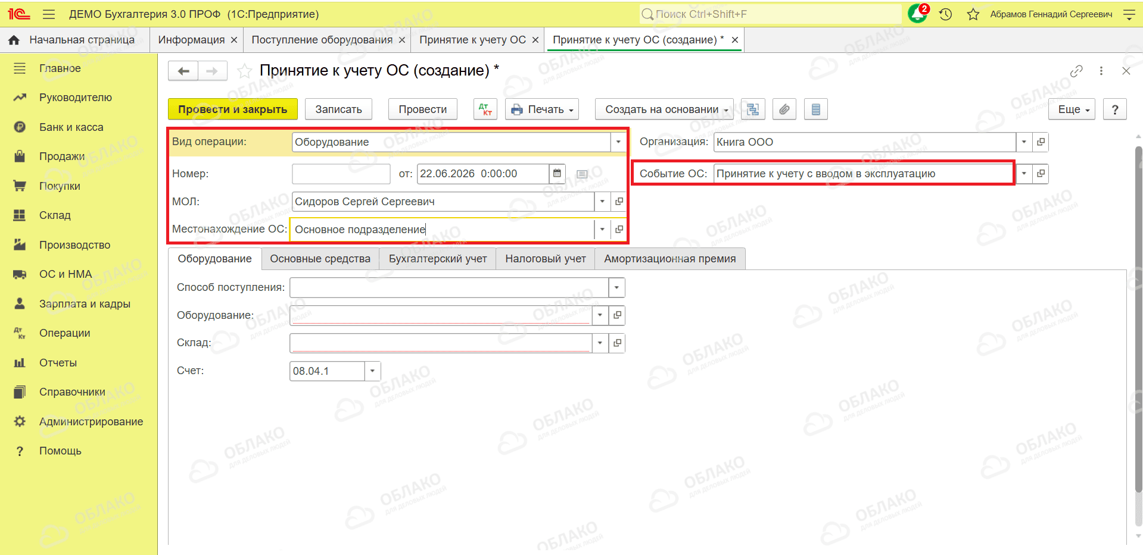Attach files with the paperclip icon
The image size is (1143, 555).
point(784,109)
